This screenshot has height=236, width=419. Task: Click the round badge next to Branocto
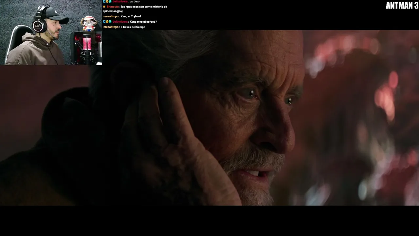pos(104,7)
